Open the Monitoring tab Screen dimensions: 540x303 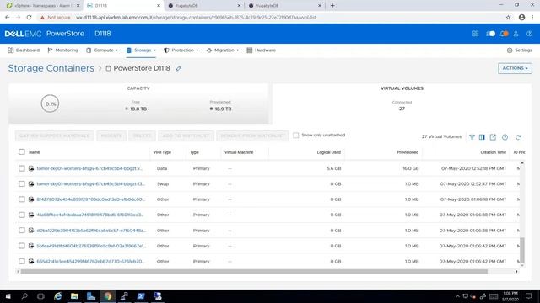tap(62, 50)
